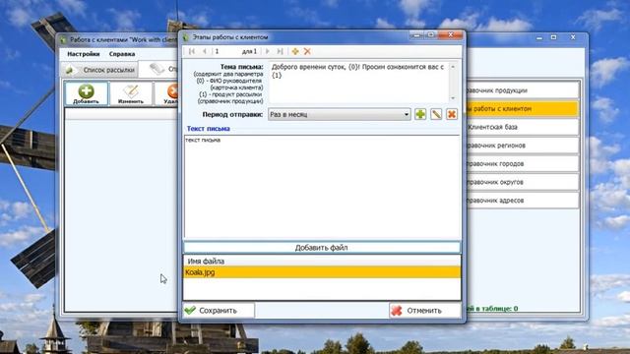Click the Изменить button in main window
The image size is (630, 354).
131,94
